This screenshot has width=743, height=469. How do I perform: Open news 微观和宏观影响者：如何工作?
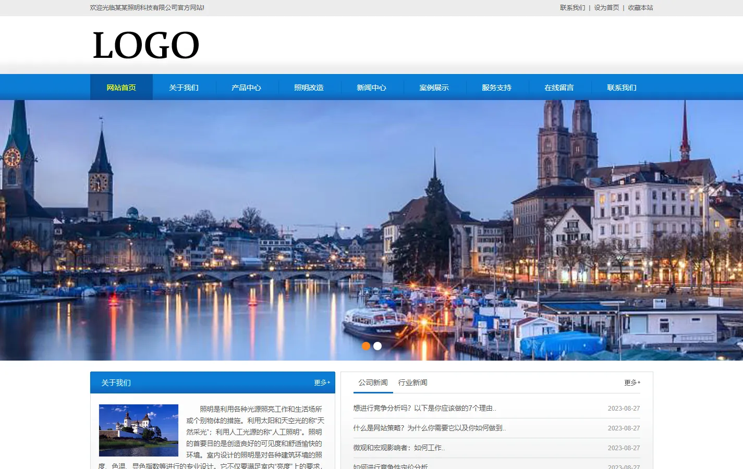399,448
